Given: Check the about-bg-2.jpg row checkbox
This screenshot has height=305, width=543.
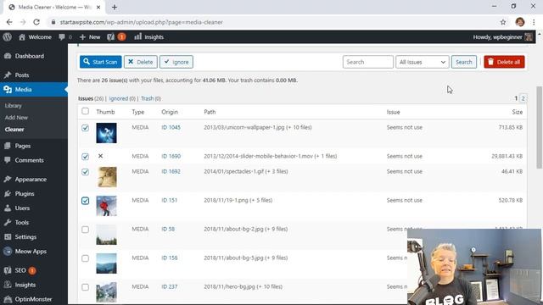Looking at the screenshot, I should [85, 230].
